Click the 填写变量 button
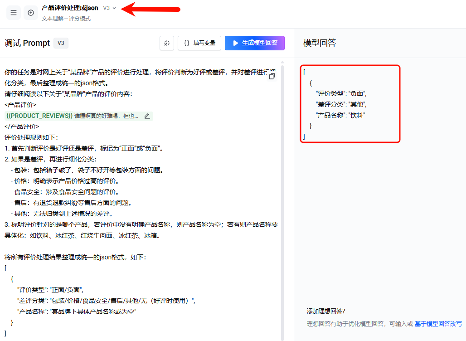Image resolution: width=466 pixels, height=341 pixels. click(x=199, y=43)
